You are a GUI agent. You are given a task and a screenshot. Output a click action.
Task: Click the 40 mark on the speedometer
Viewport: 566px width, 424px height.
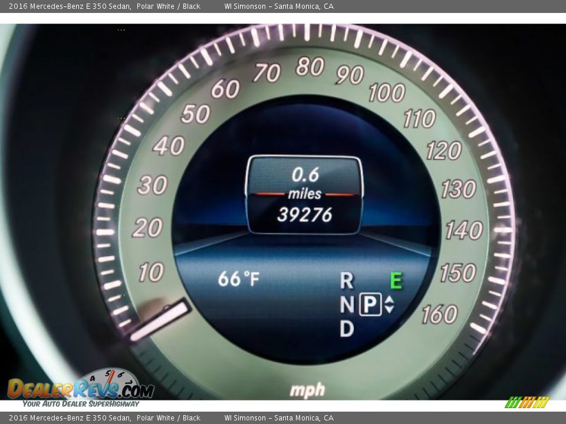pos(169,145)
